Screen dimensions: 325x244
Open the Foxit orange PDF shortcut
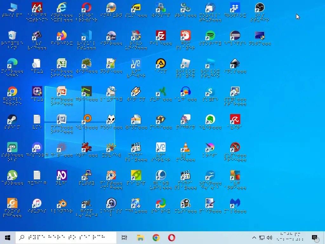pos(12,203)
